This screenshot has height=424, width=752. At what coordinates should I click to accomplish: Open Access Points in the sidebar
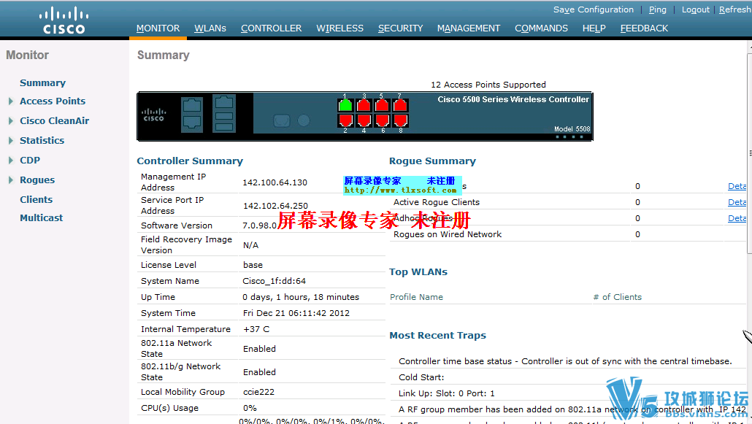pos(53,101)
